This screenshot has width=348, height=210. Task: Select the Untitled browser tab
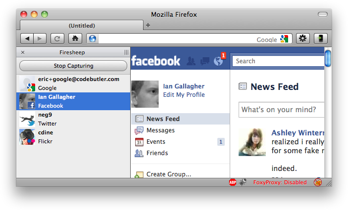click(x=82, y=25)
